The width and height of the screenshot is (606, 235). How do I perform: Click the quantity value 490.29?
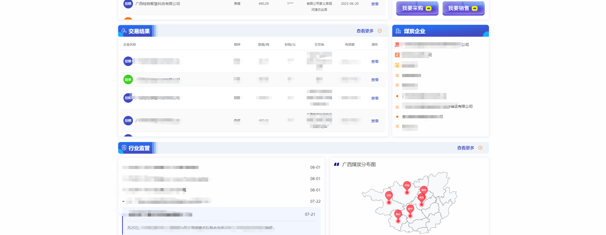pos(264,4)
